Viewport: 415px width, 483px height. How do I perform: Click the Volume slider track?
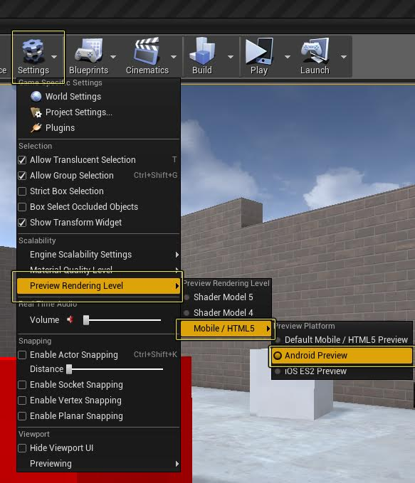(122, 320)
